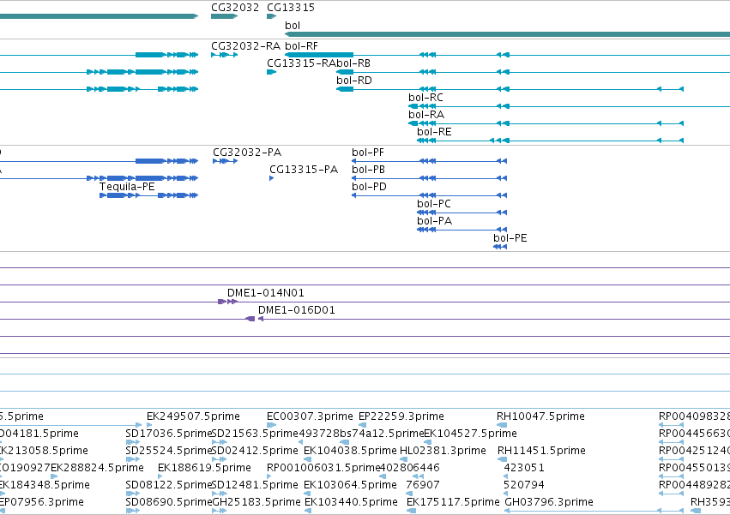Click EST RH11451.5prime label

click(541, 451)
